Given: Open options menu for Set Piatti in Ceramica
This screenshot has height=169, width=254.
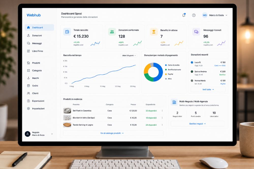Looking at the screenshot, I should 162,111.
